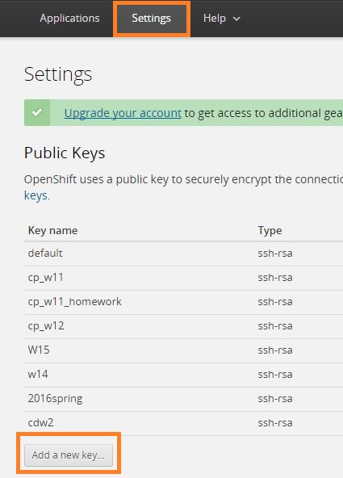
Task: Click the Public Keys section heading
Action: coord(65,153)
